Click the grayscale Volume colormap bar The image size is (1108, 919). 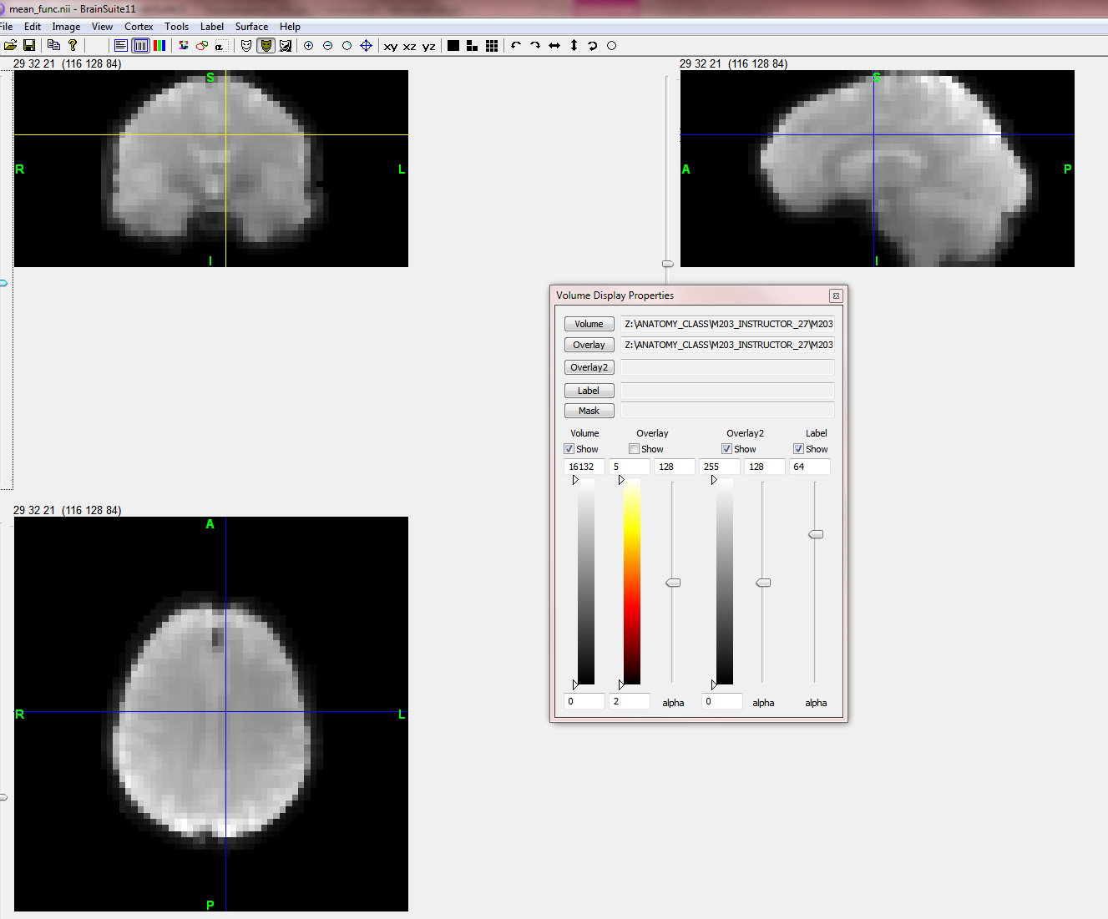[x=586, y=583]
